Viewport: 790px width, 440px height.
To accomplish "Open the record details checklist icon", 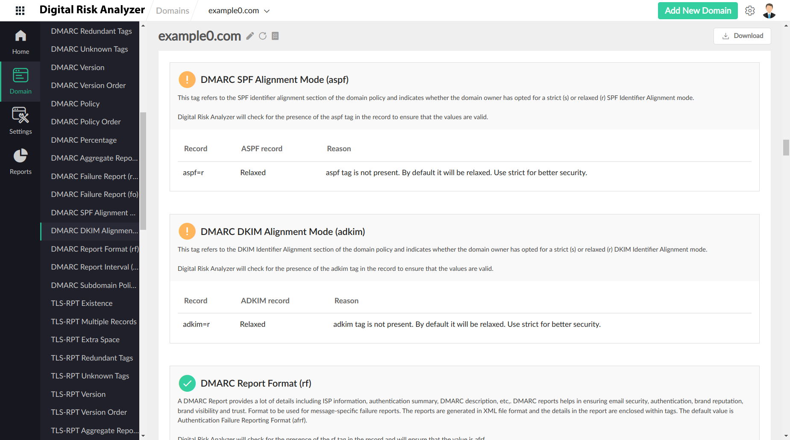I will click(x=275, y=36).
